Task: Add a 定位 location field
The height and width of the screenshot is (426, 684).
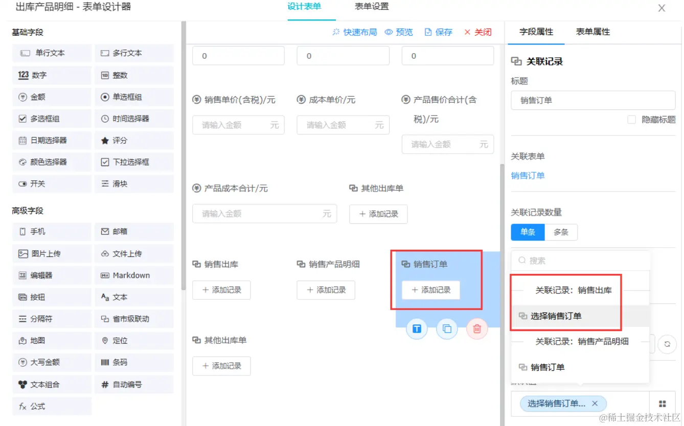Action: pyautogui.click(x=134, y=341)
